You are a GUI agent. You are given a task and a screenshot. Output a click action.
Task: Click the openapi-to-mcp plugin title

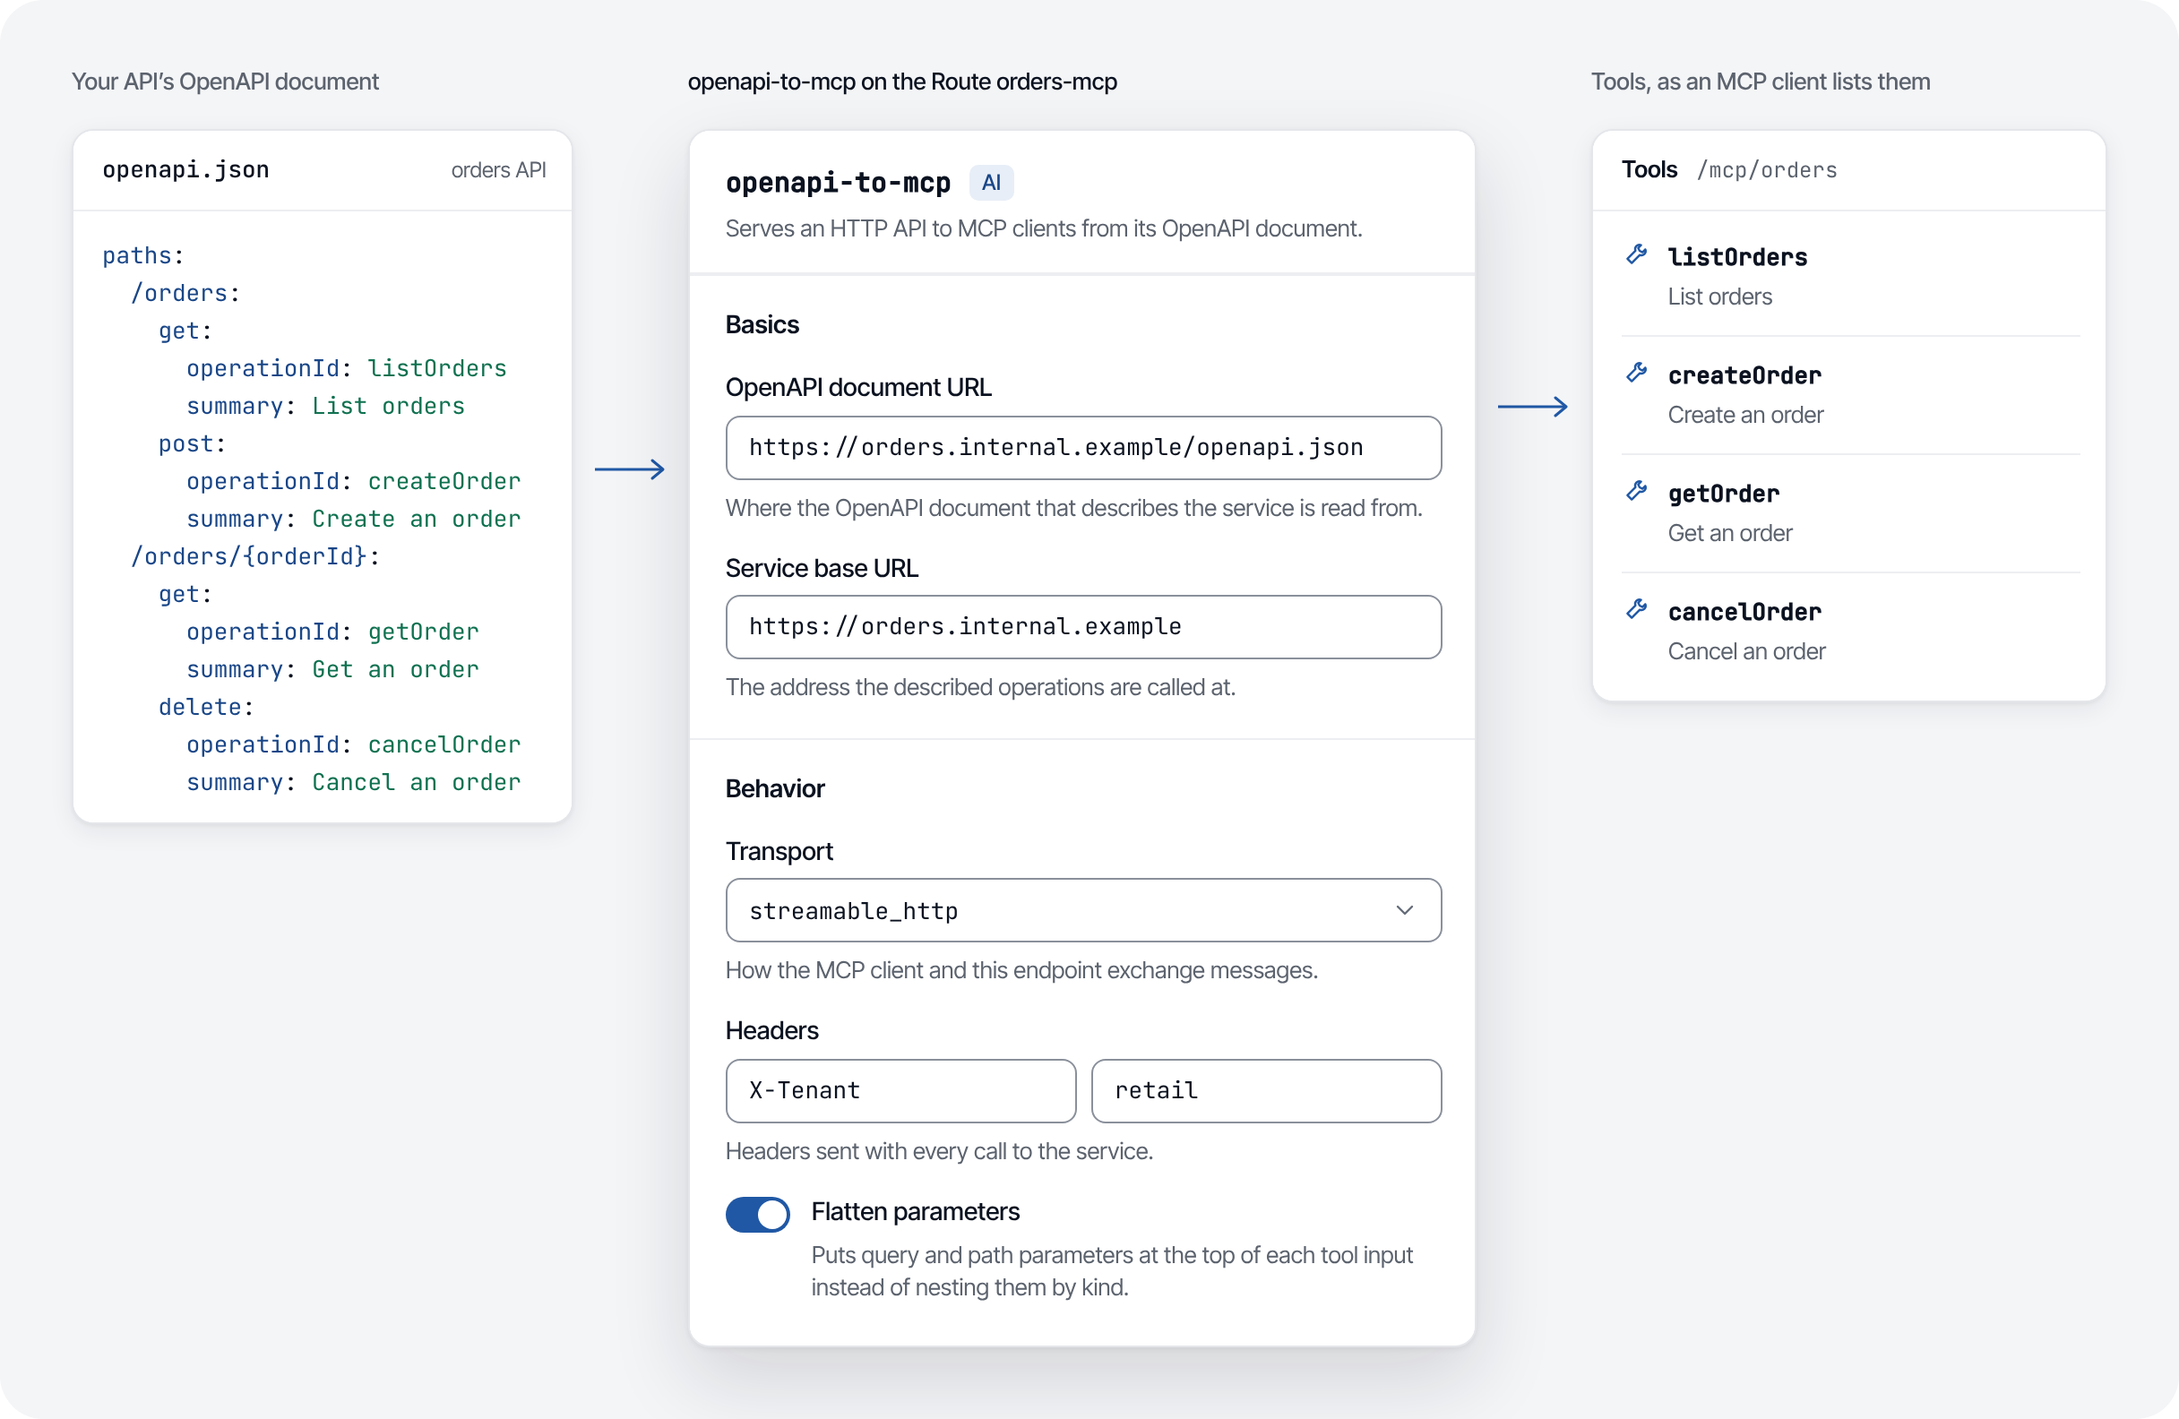point(838,183)
